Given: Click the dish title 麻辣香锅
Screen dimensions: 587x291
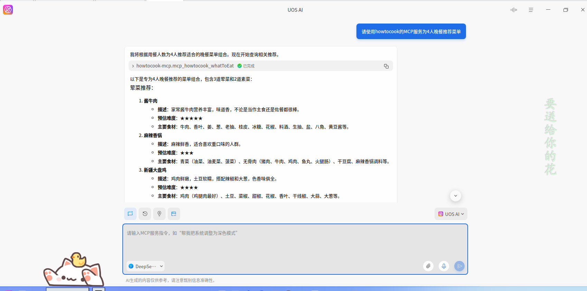Looking at the screenshot, I should click(153, 136).
